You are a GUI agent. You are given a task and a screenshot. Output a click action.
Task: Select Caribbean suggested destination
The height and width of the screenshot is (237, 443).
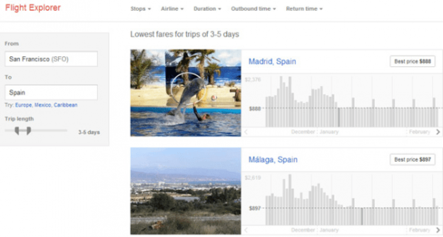tap(65, 105)
